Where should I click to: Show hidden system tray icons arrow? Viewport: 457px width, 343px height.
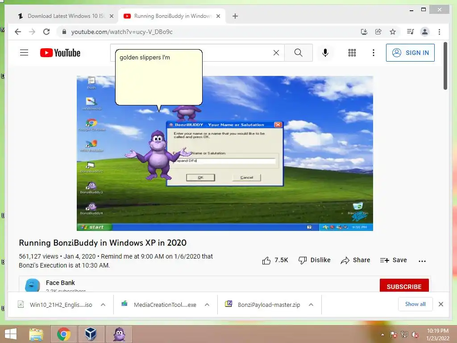point(382,335)
